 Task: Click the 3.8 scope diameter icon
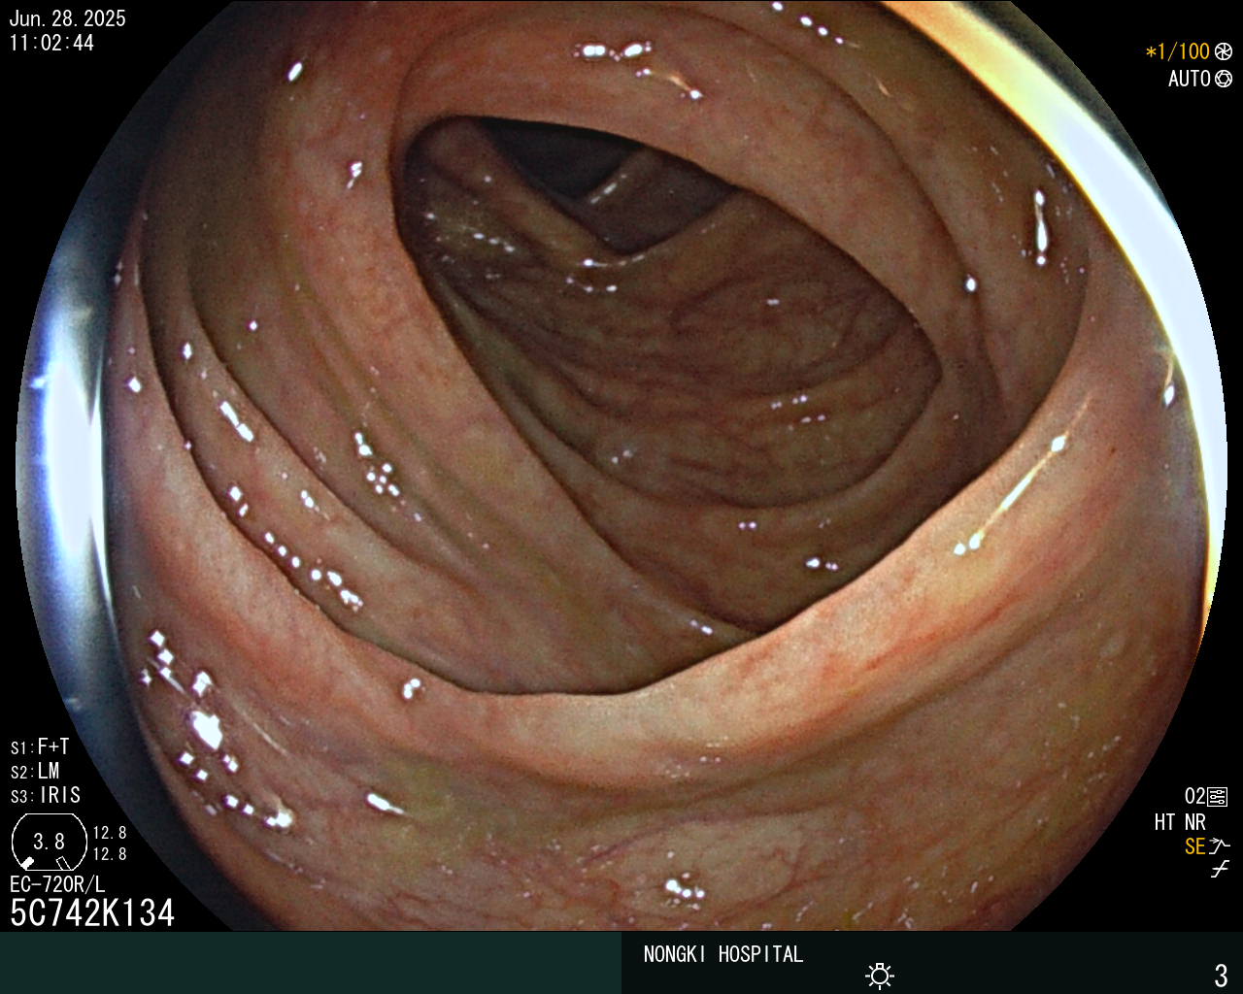49,842
